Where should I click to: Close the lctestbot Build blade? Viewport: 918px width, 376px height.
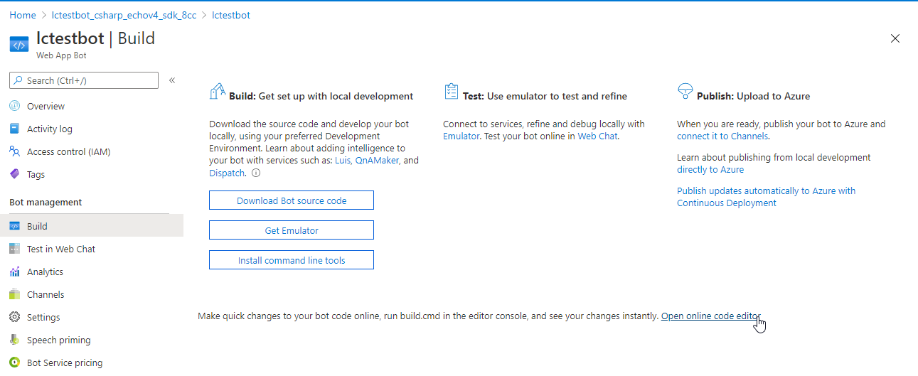pyautogui.click(x=895, y=38)
